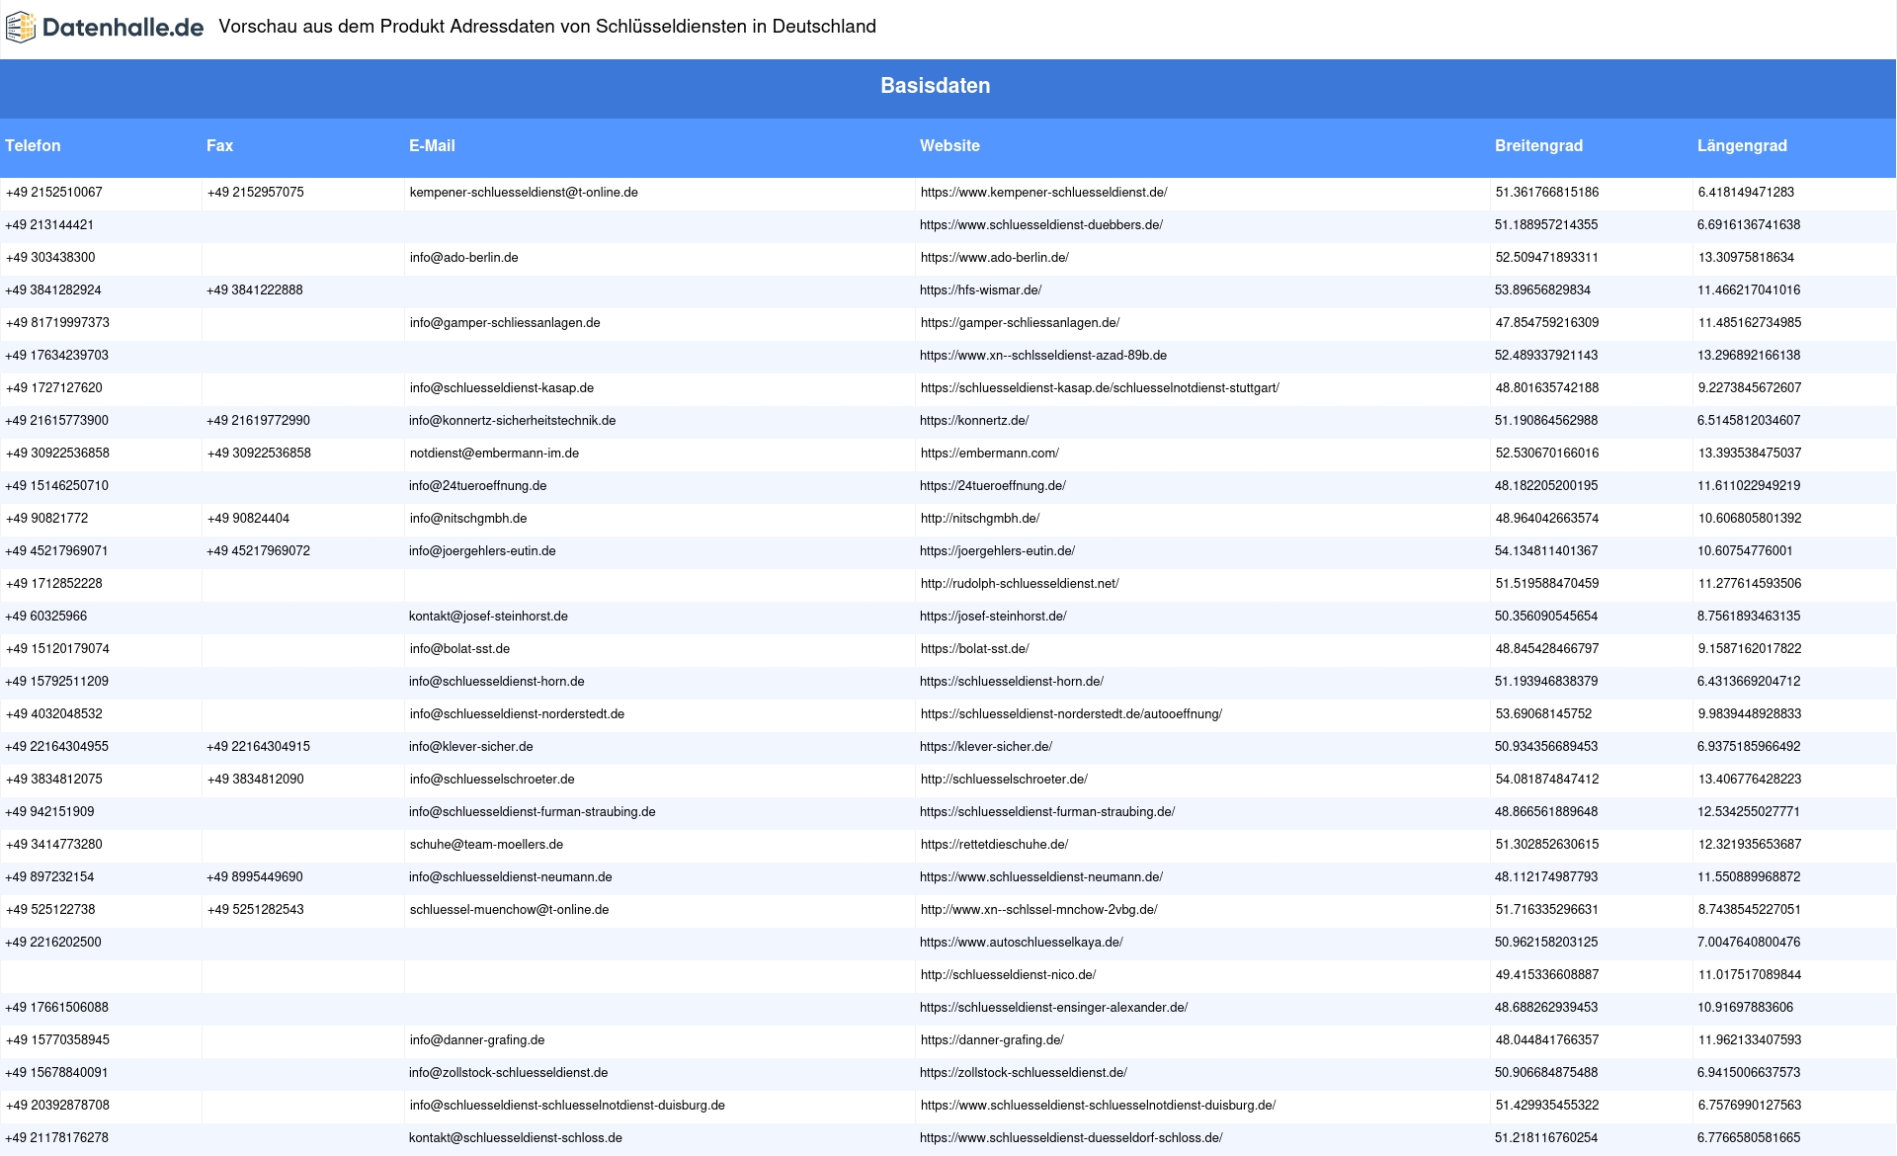The height and width of the screenshot is (1156, 1897).
Task: Click website https://www.autoschluesselkaya.de/
Action: (1021, 943)
